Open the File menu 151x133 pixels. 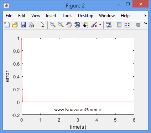[x=9, y=16]
